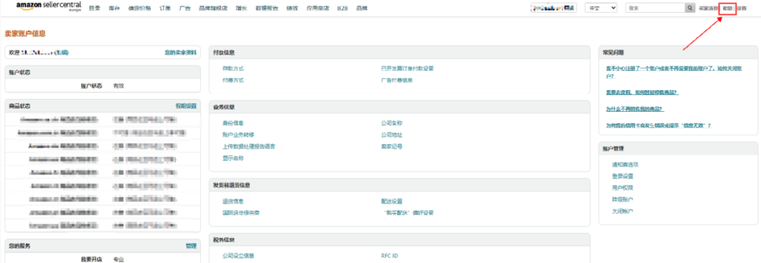
Task: Open FAQ about closing the account
Action: tap(674, 72)
